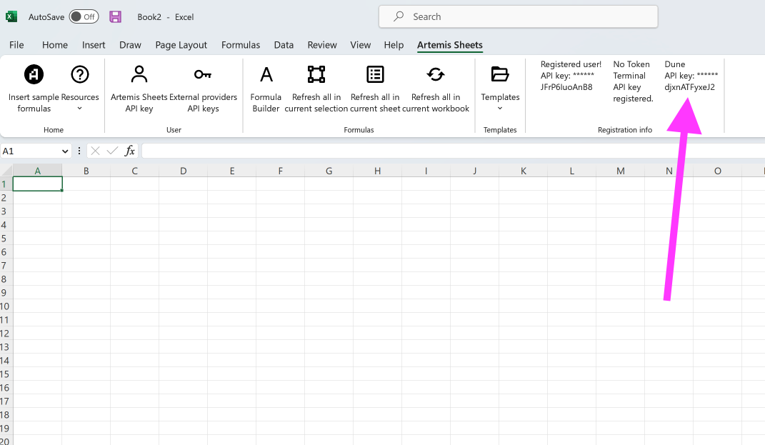Switch to the Review tab
Screen dimensions: 765x445
[322, 45]
